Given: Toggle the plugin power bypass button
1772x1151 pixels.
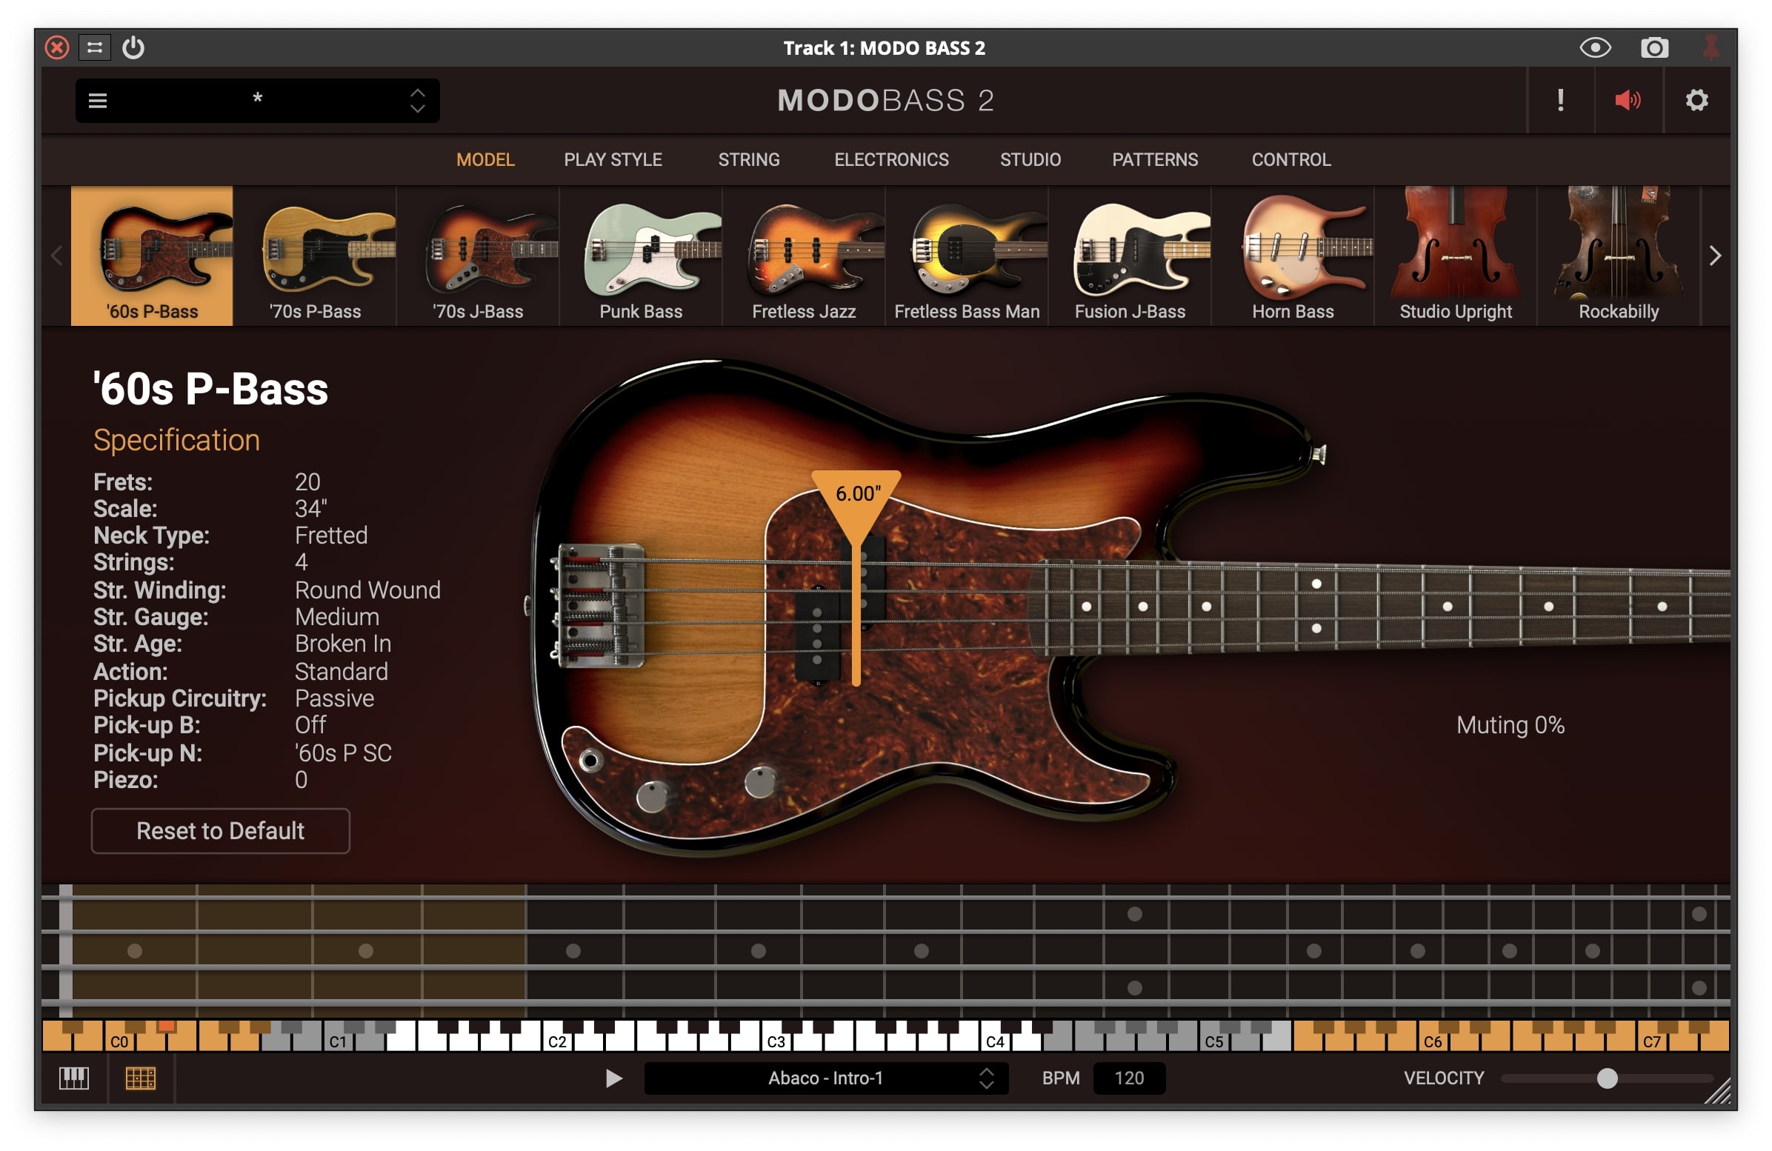Looking at the screenshot, I should pyautogui.click(x=133, y=48).
